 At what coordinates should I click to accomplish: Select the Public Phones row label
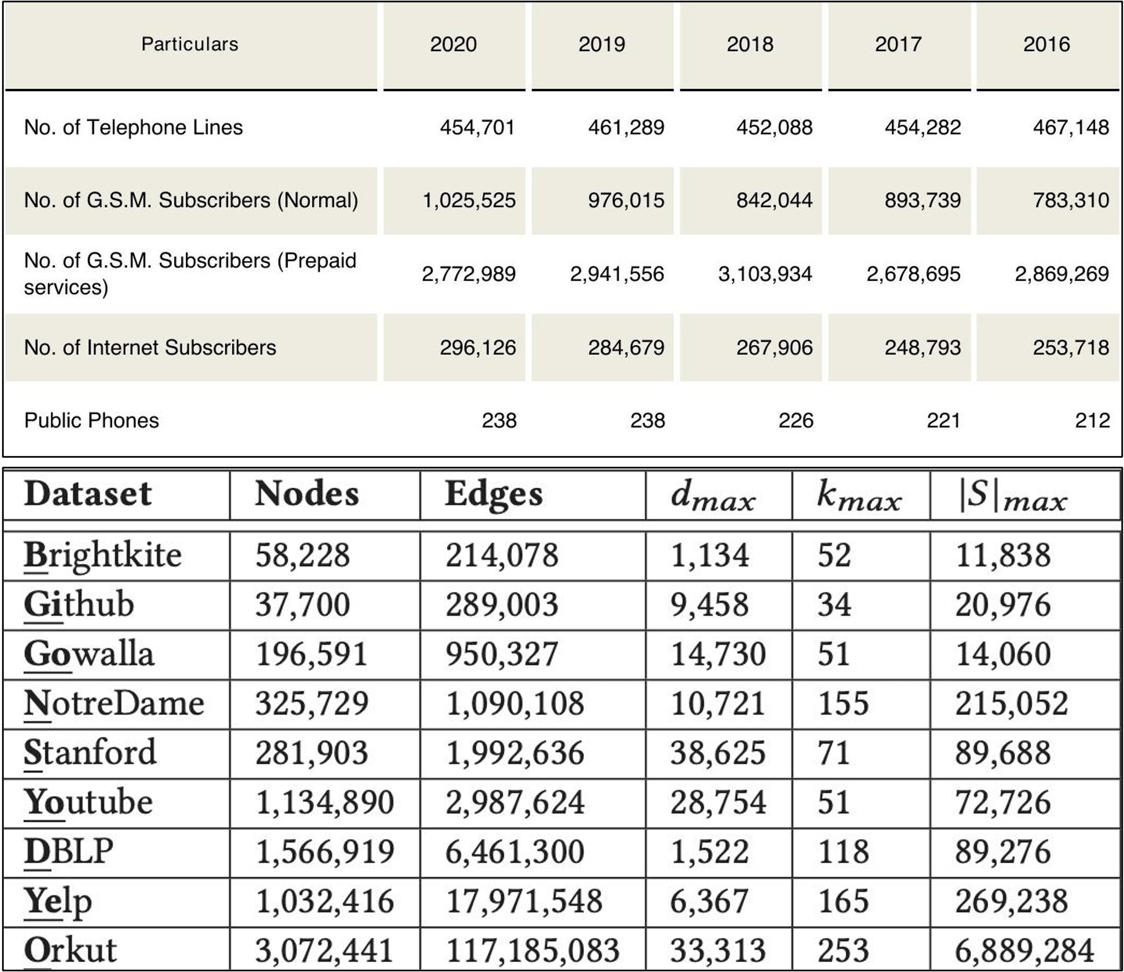[91, 420]
